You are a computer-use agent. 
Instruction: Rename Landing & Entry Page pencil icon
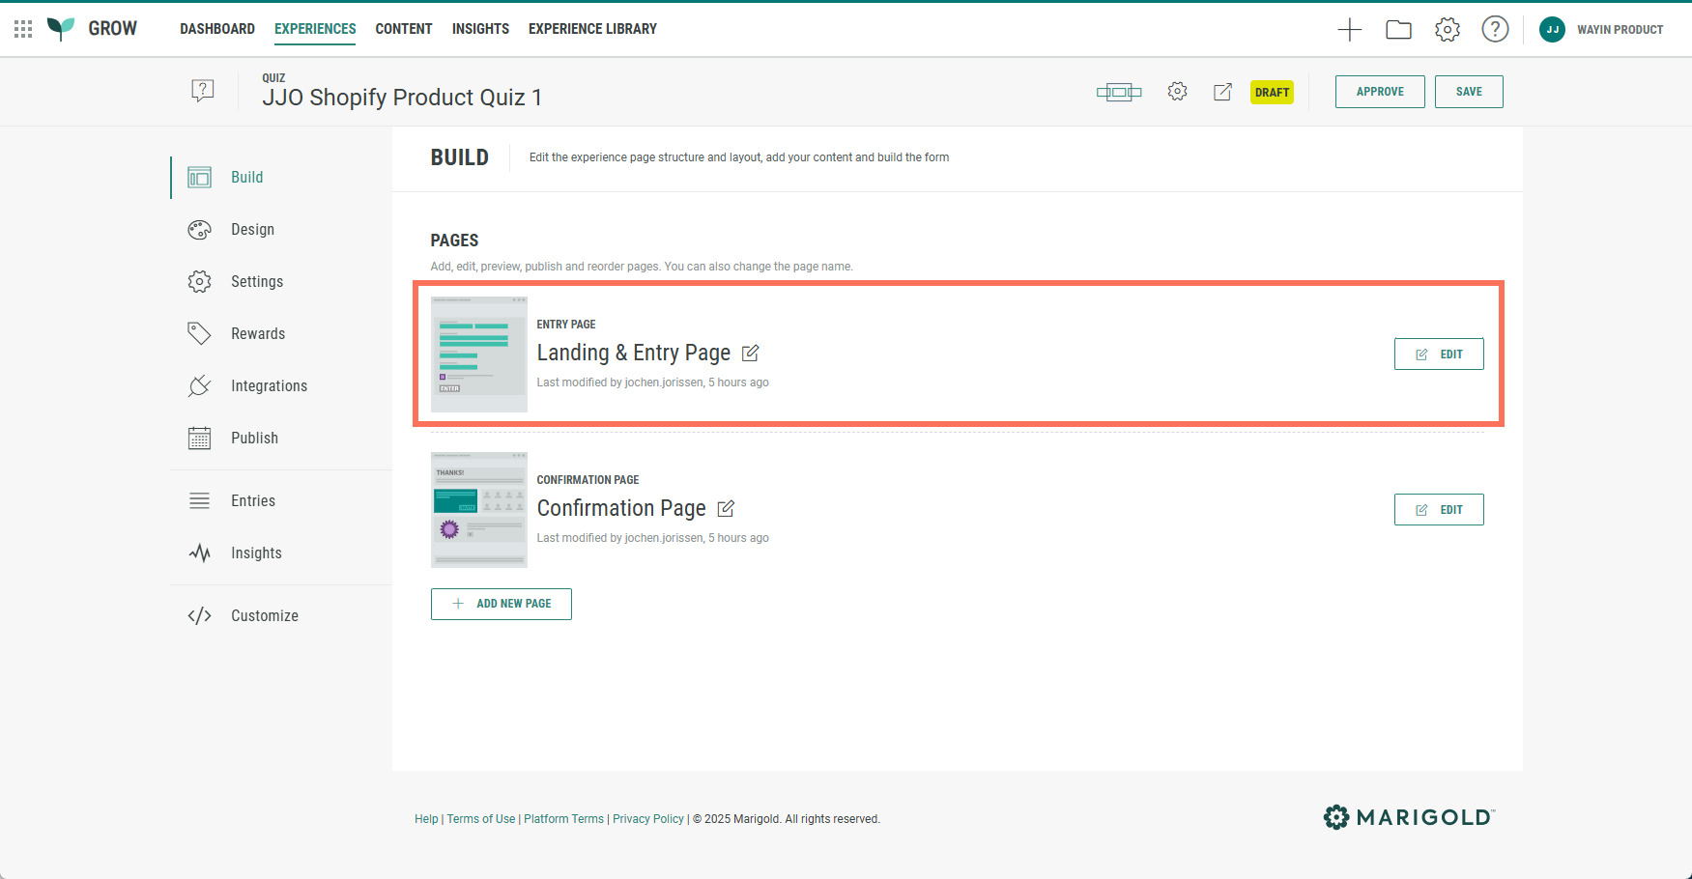(750, 354)
